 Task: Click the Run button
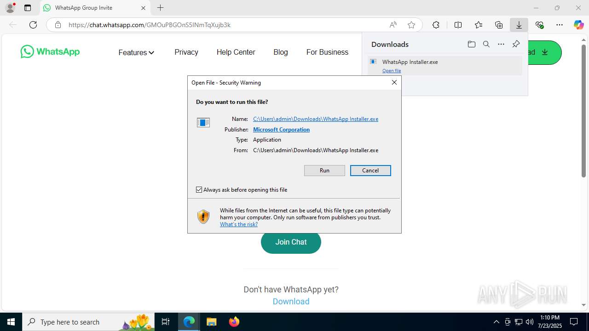(x=324, y=171)
